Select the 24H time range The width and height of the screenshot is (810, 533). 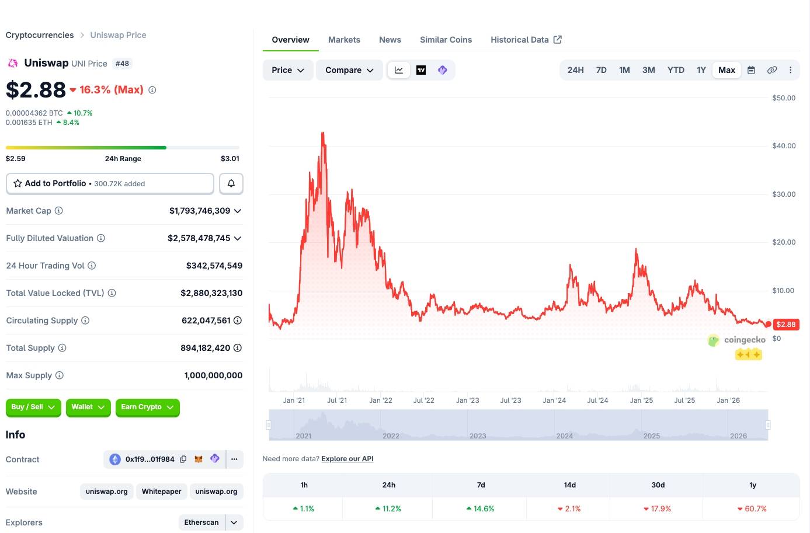(x=576, y=70)
